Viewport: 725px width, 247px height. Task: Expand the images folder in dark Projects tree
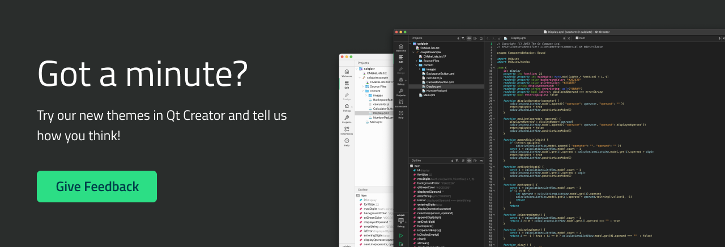(x=420, y=70)
